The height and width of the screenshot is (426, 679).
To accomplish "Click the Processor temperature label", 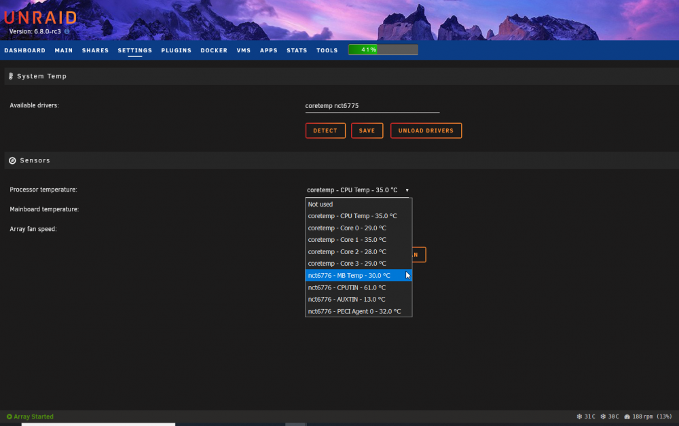I will click(43, 190).
